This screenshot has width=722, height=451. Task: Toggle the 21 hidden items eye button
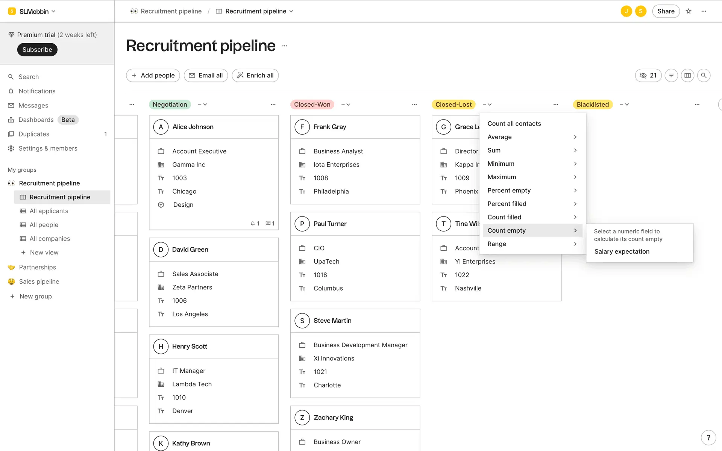point(648,76)
